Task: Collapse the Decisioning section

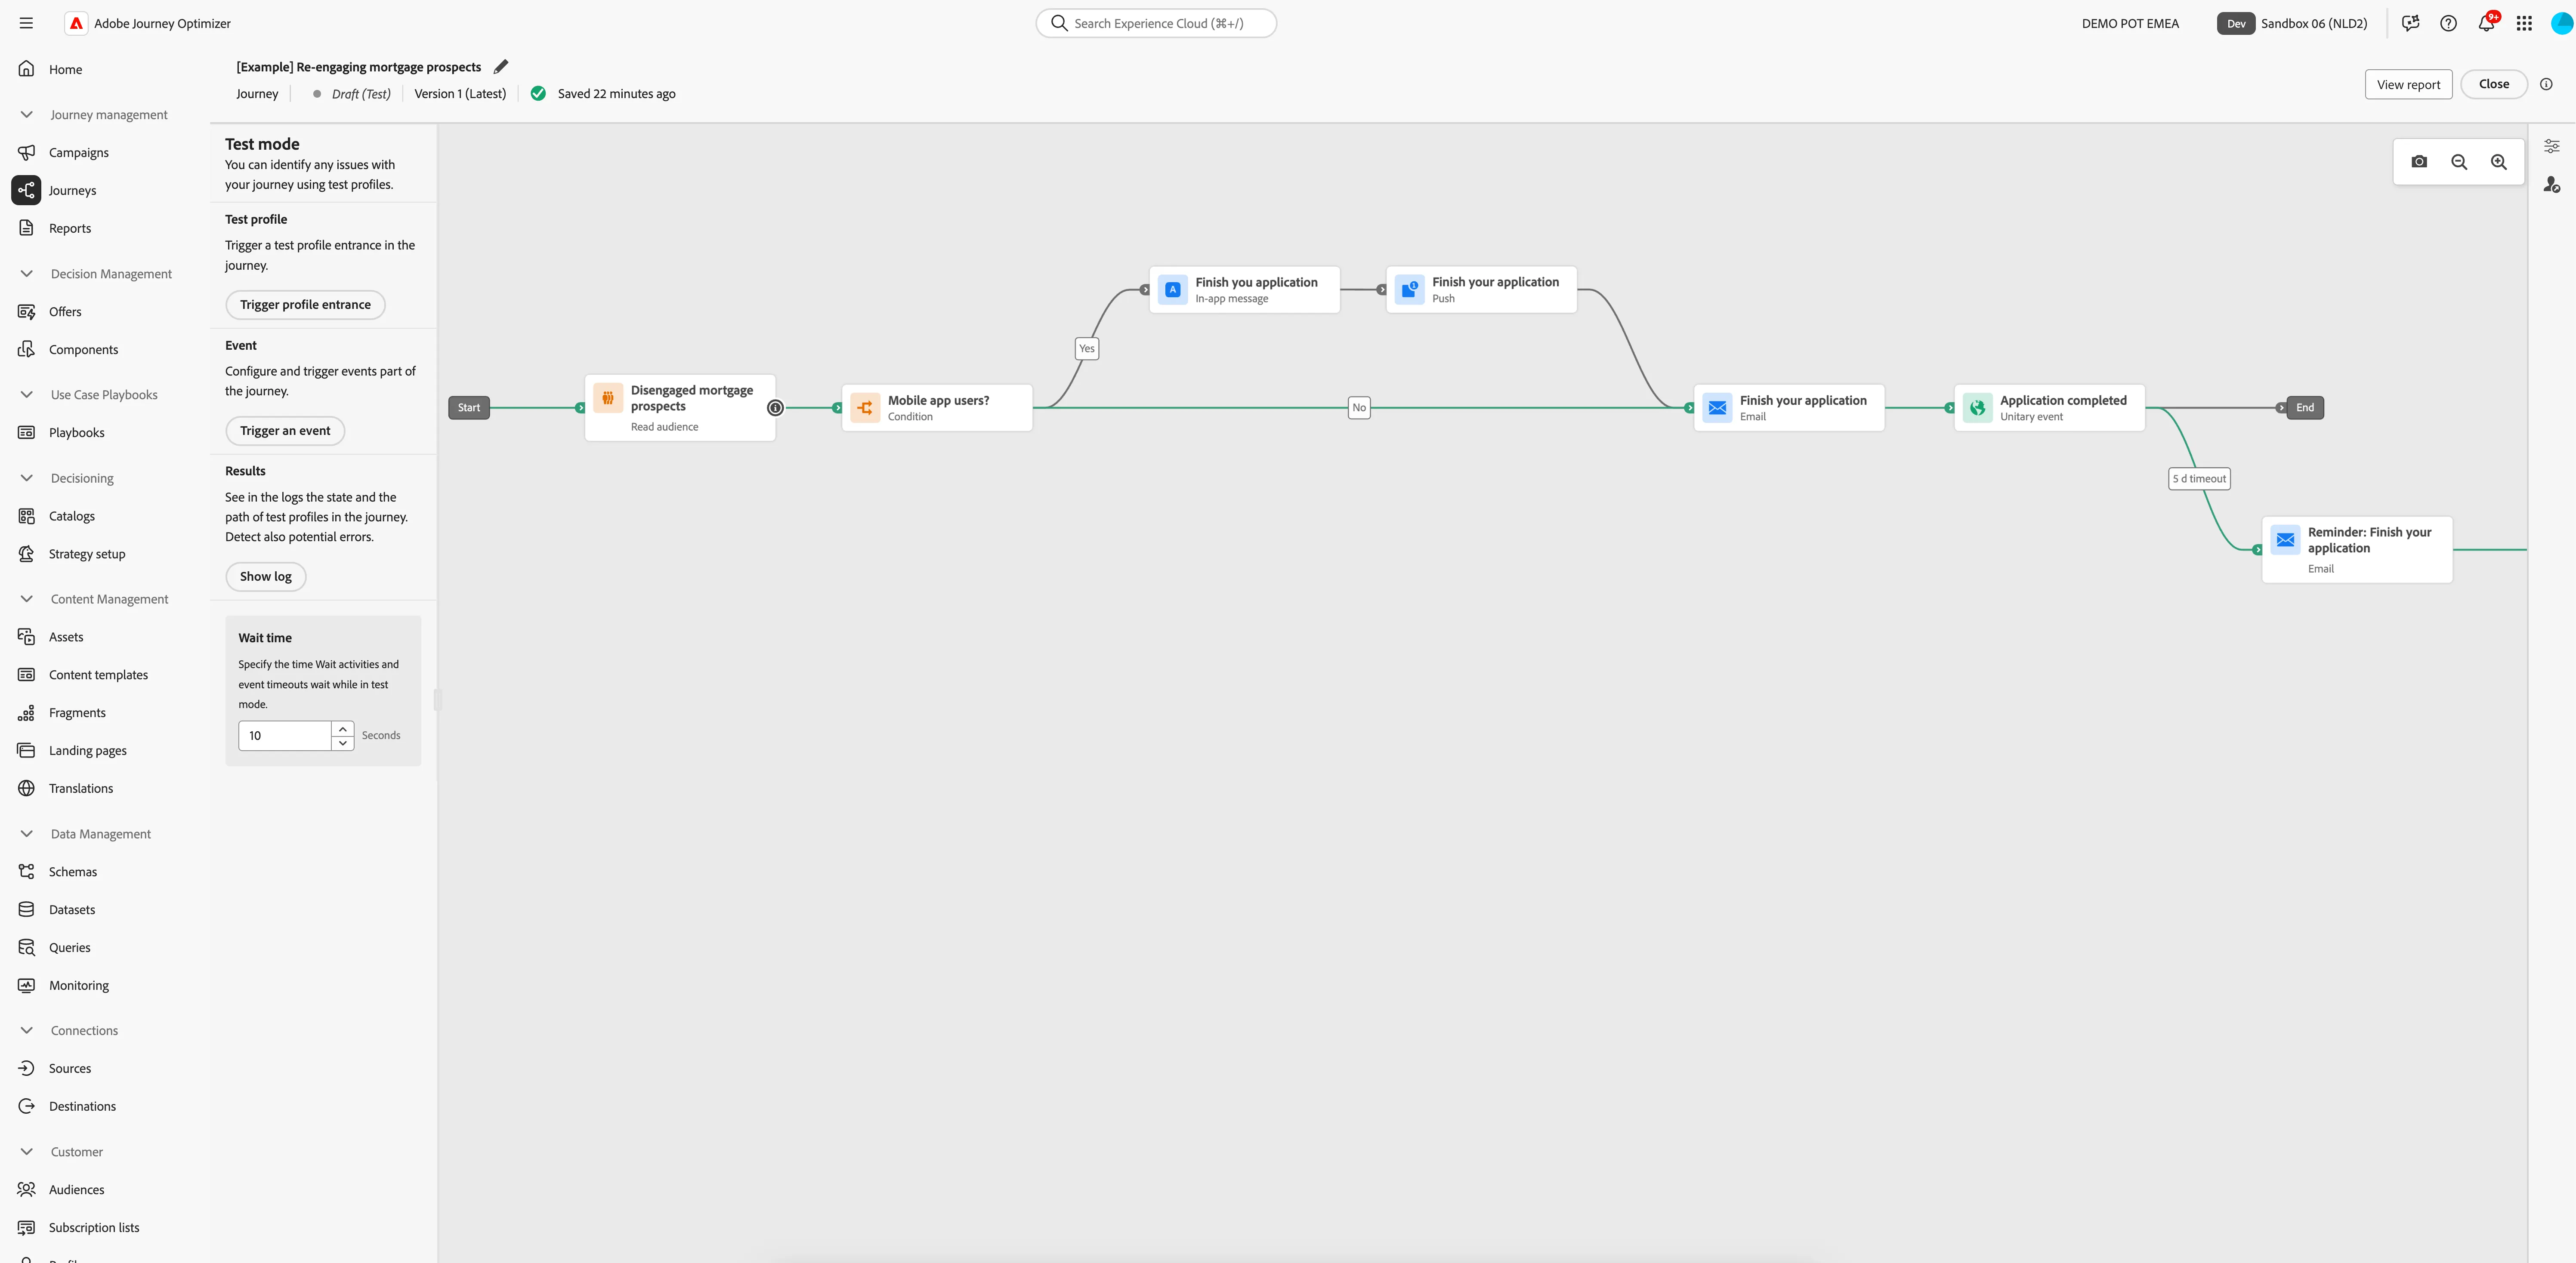Action: [27, 478]
